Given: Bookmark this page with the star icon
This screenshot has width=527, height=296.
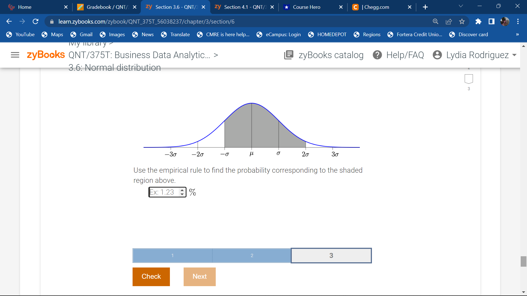Looking at the screenshot, I should (462, 21).
